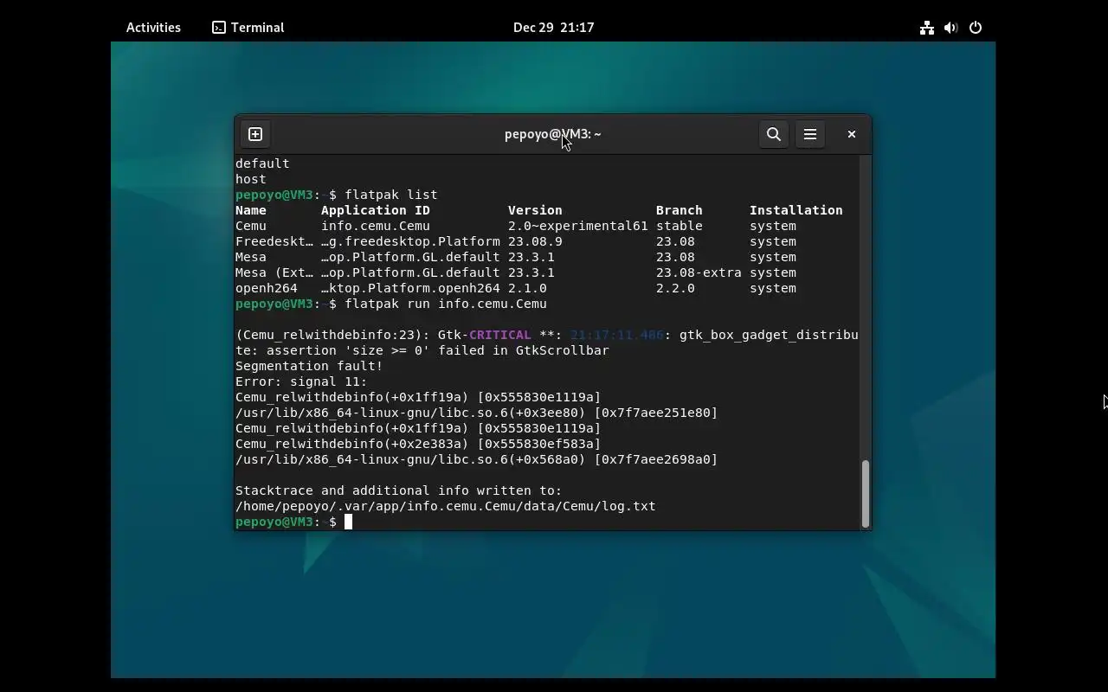Screen dimensions: 1108x692
Task: Click the 'Mesa (Ext…' name entry
Action: point(274,272)
